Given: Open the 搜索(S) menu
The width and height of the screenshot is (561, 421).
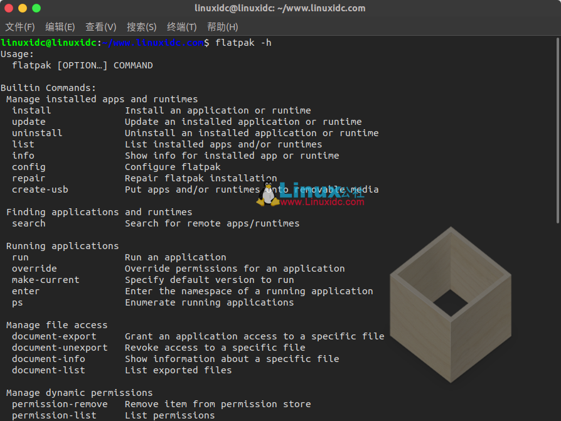Looking at the screenshot, I should click(x=142, y=27).
